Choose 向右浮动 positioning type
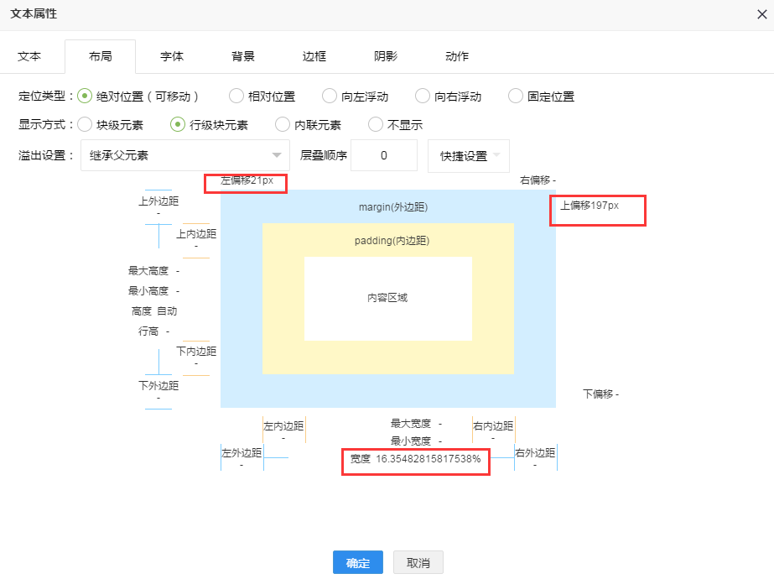This screenshot has width=774, height=579. (x=423, y=96)
